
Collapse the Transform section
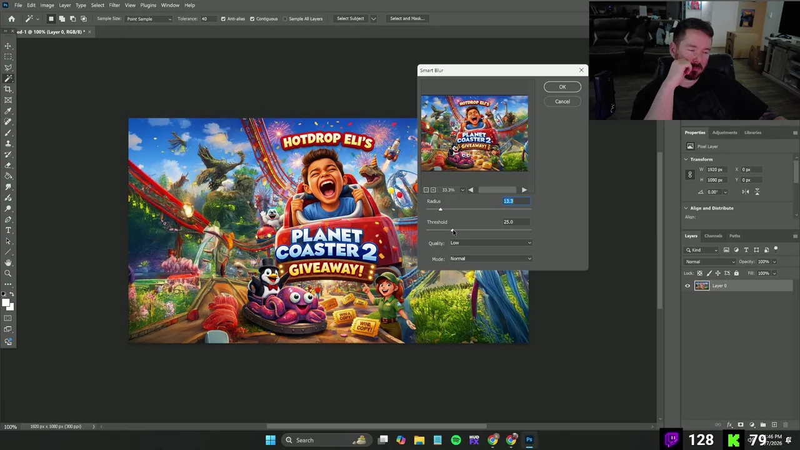tap(686, 159)
